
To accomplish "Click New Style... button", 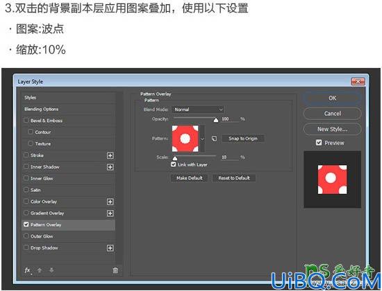I will (x=332, y=129).
